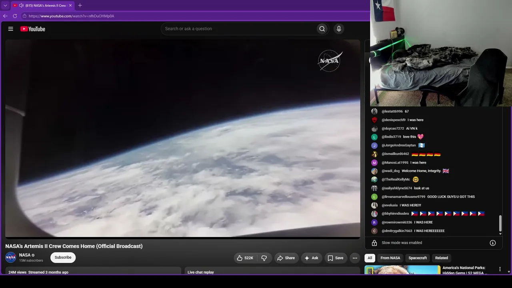Click @denispeschl9 chat avatar

click(x=374, y=120)
